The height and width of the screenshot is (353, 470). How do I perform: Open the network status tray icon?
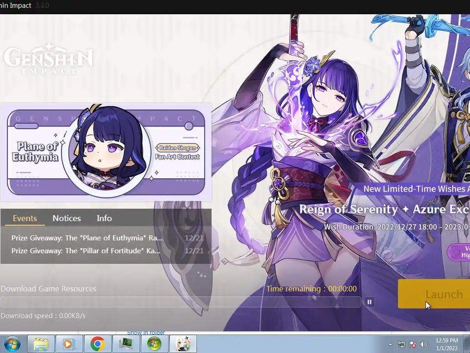pos(401,345)
